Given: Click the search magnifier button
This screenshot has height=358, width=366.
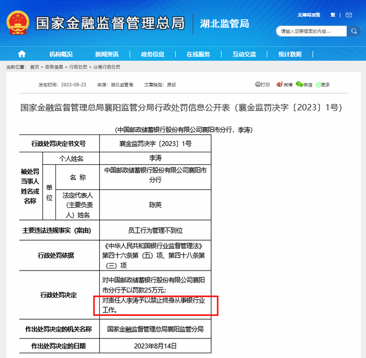Looking at the screenshot, I should pos(353,31).
